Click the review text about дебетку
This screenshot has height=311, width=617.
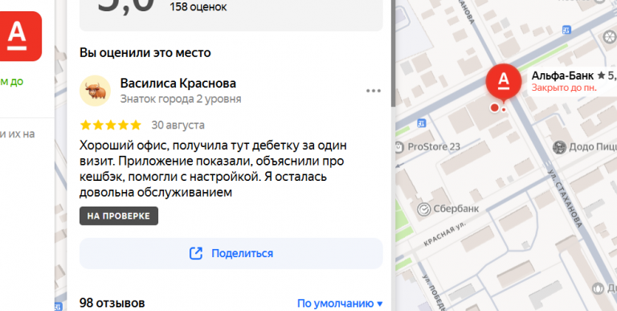coord(213,169)
